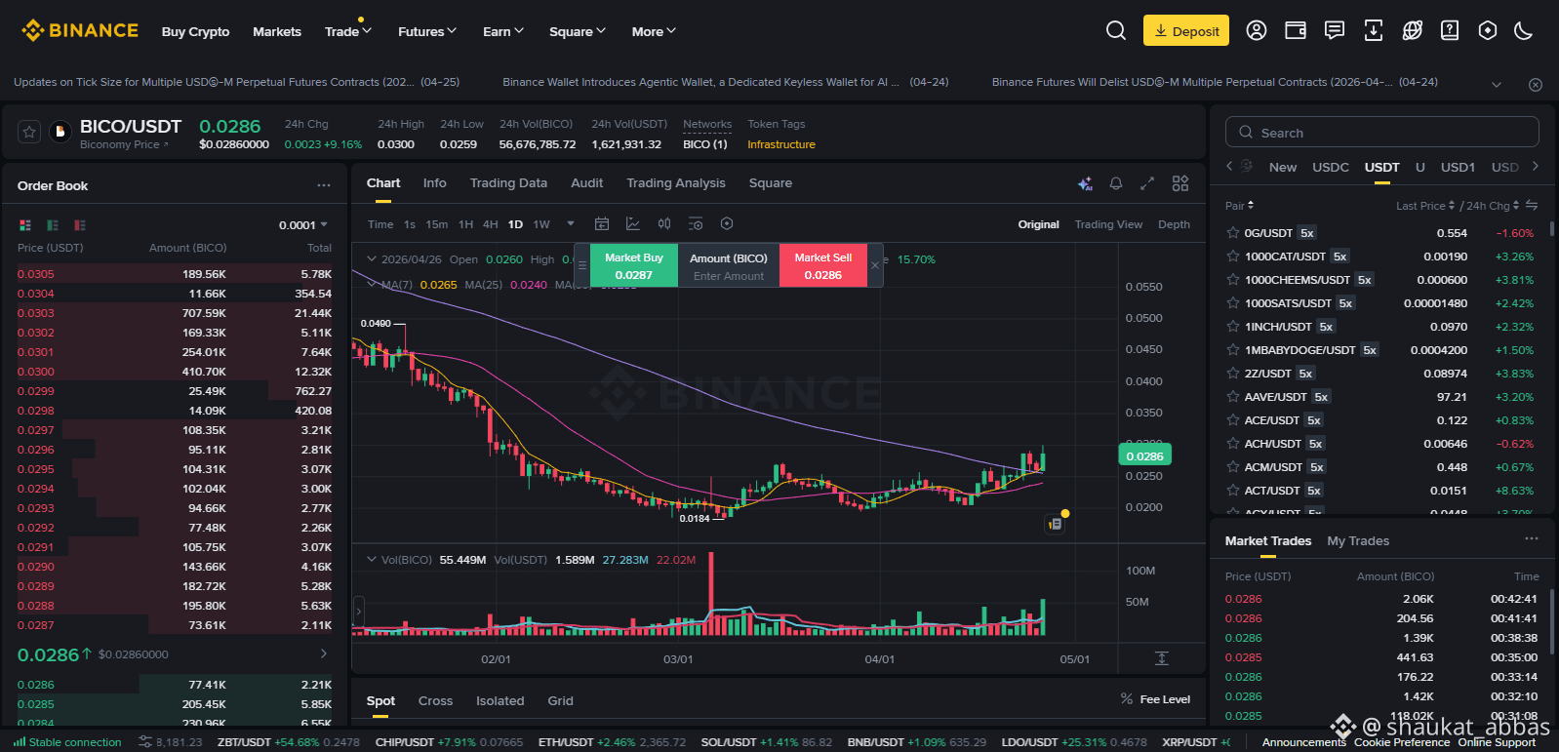This screenshot has height=752, width=1559.
Task: Click the yellow Deposit button
Action: (1186, 30)
